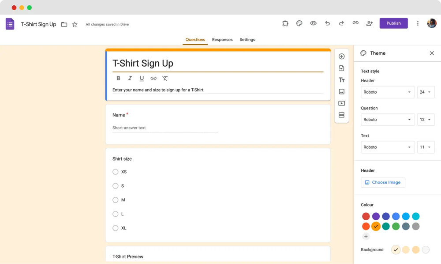
Task: Add a video to the form
Action: click(342, 103)
